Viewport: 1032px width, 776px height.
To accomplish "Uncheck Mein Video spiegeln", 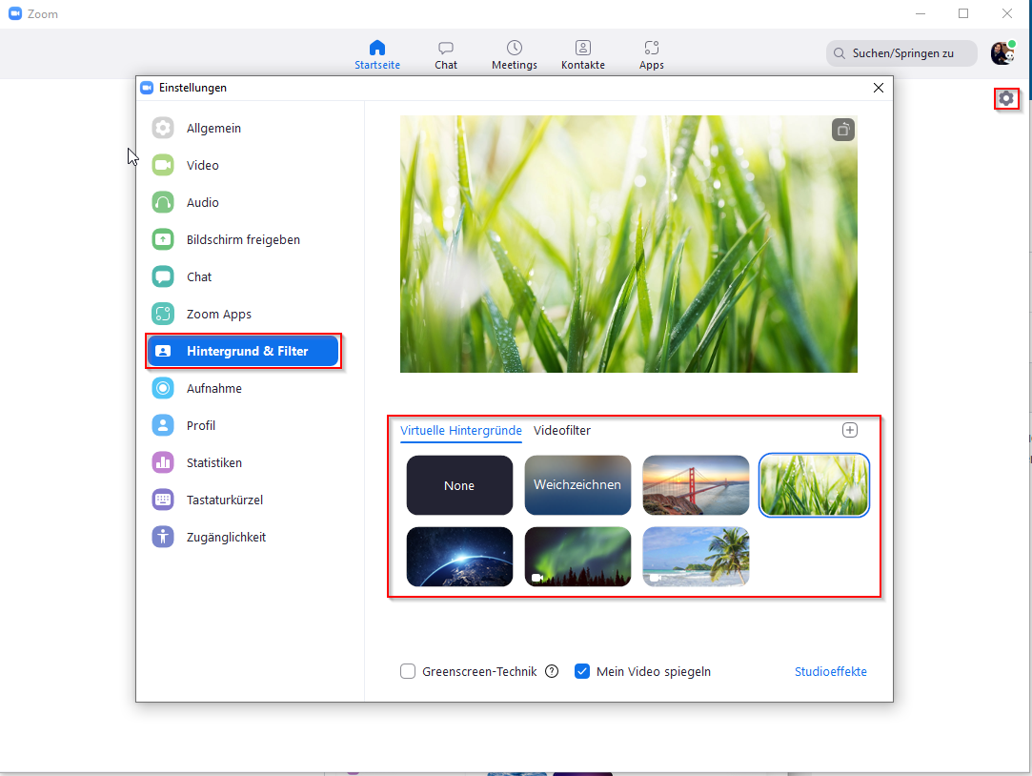I will tap(582, 671).
